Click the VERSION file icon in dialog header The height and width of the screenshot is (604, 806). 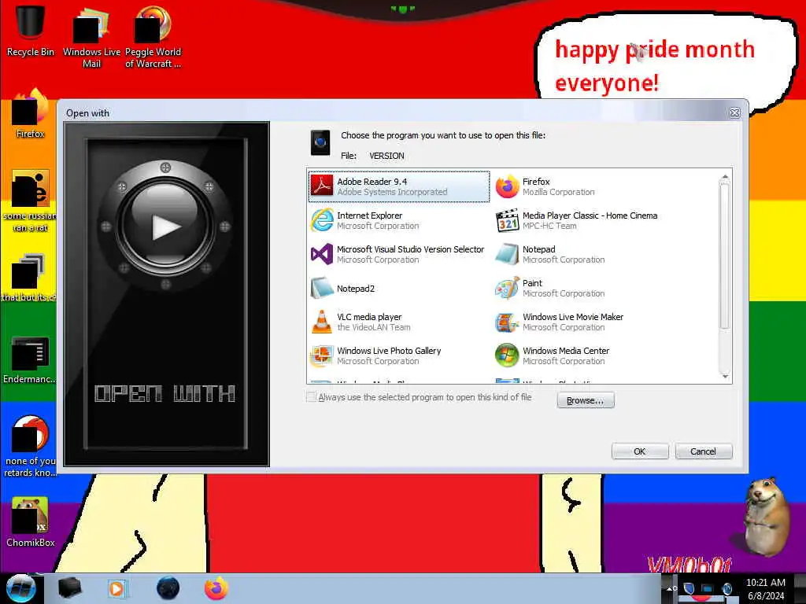pos(320,142)
